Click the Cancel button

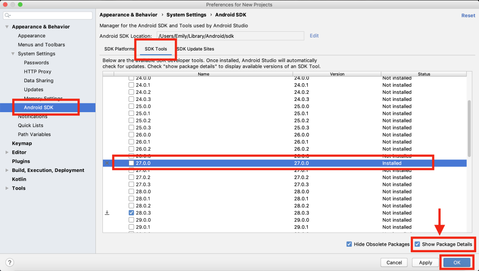click(394, 263)
